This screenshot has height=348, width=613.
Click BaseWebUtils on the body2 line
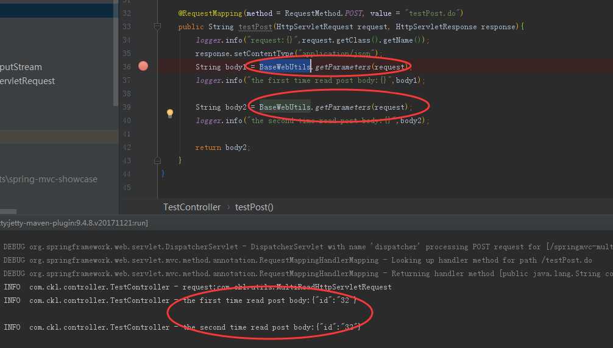[x=285, y=107]
